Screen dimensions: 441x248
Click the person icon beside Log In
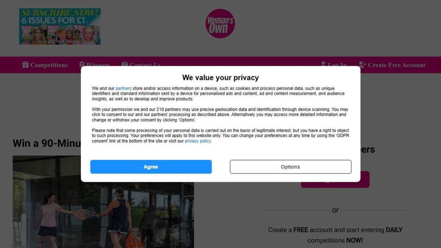pyautogui.click(x=323, y=65)
